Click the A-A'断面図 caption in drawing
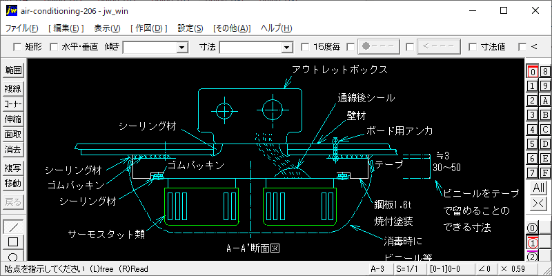 pos(253,248)
